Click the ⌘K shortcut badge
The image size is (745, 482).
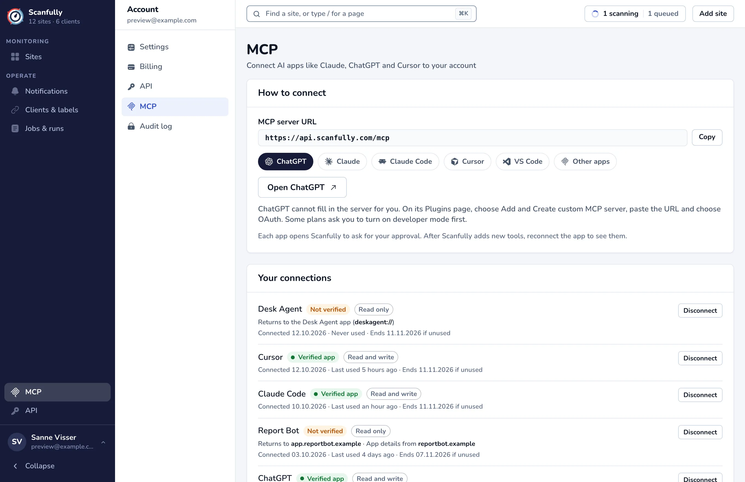tap(463, 13)
